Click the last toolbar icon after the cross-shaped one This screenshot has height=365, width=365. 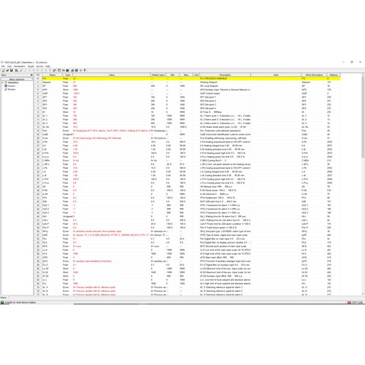pos(85,70)
